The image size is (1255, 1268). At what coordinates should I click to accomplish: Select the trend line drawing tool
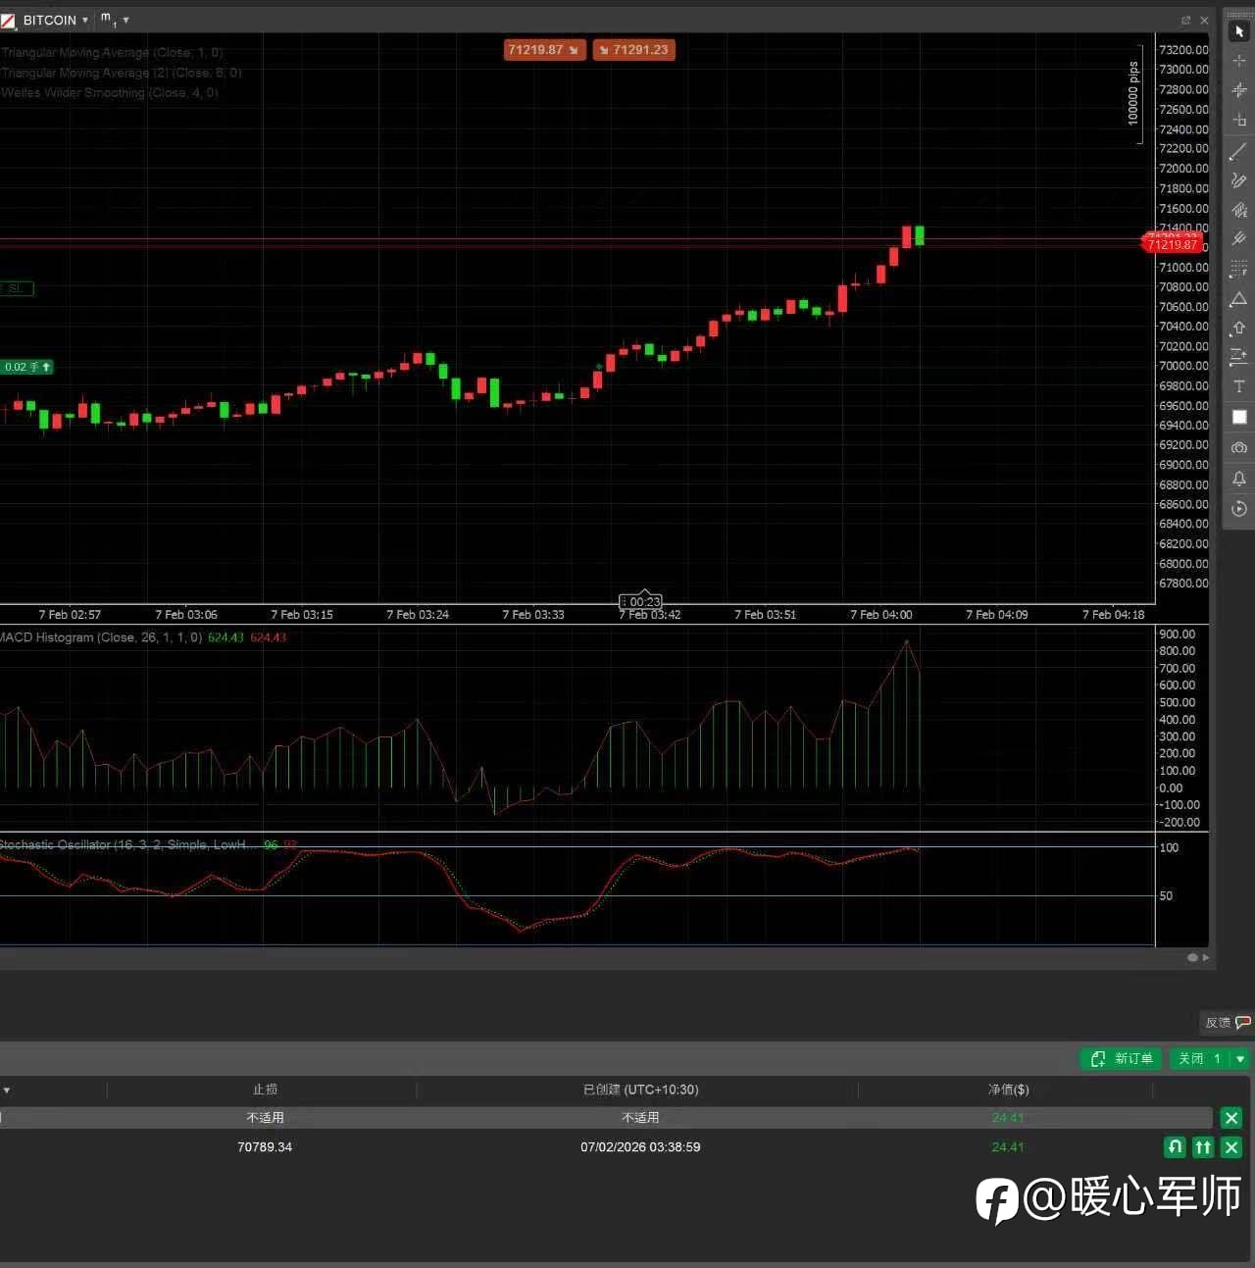click(1238, 151)
